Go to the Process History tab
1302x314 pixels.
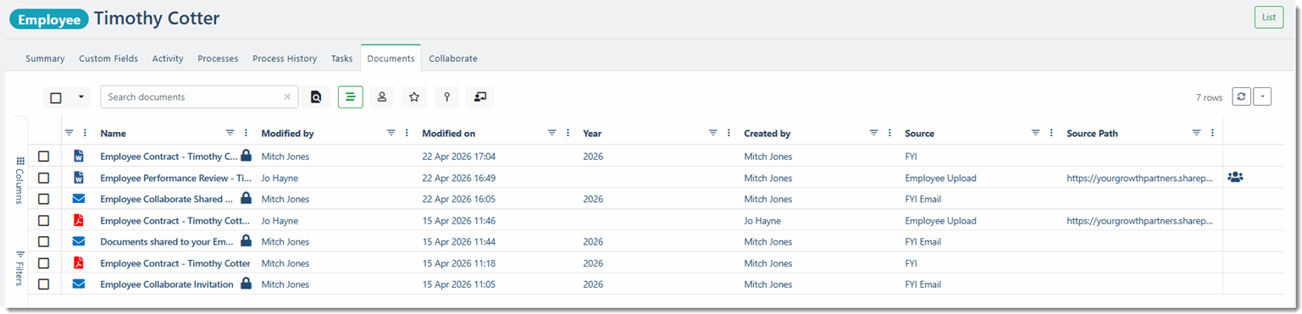[285, 58]
